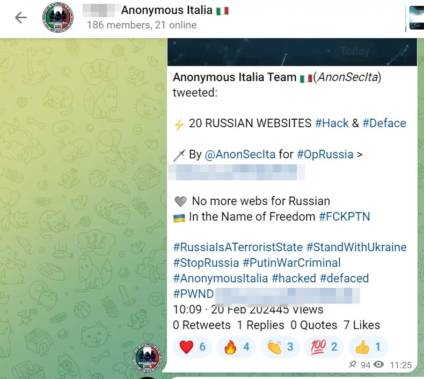Add the 100 points reaction

tap(324, 347)
